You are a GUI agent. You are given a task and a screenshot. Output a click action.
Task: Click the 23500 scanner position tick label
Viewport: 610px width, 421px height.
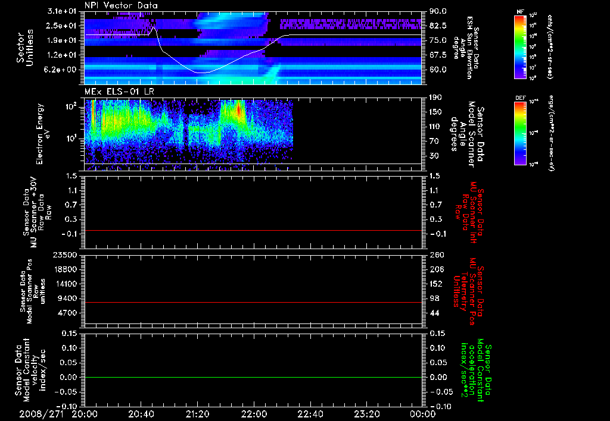[64, 255]
